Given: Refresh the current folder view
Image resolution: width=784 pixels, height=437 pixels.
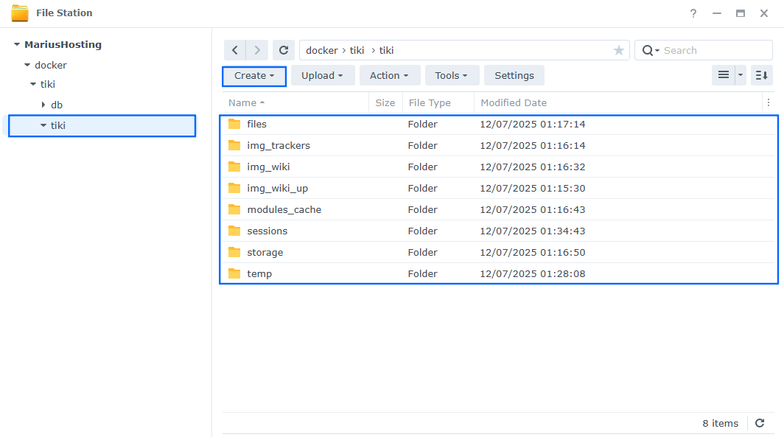Looking at the screenshot, I should [284, 49].
